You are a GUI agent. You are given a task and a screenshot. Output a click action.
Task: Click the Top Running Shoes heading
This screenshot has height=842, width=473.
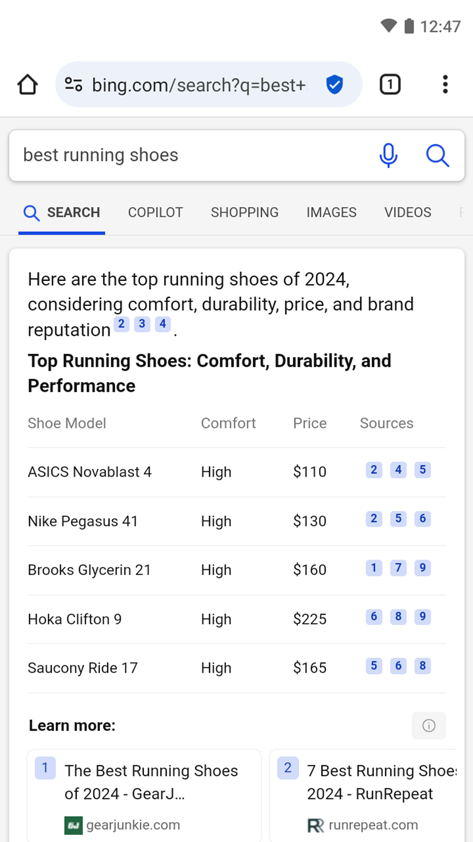click(x=209, y=373)
